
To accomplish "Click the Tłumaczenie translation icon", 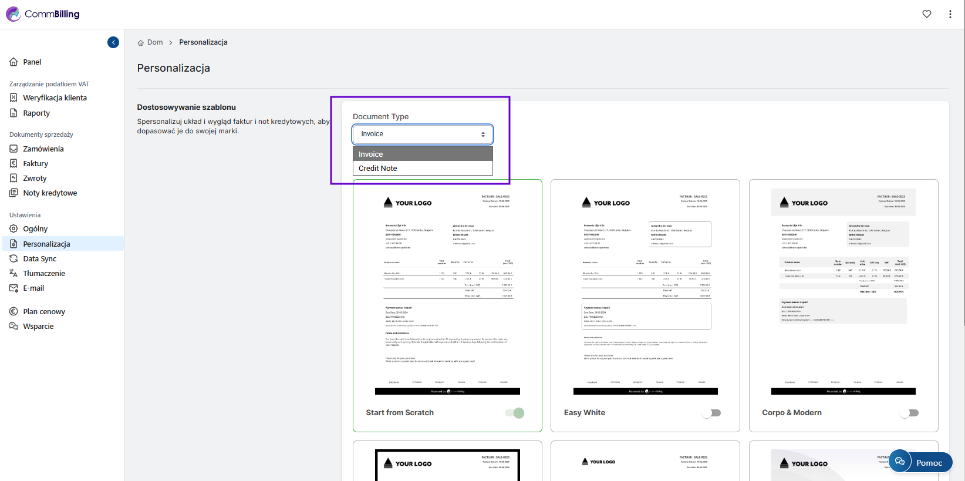I will 14,273.
